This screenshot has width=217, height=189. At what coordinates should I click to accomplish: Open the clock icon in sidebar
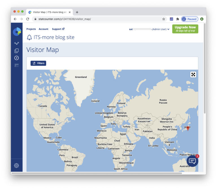[x=17, y=58]
